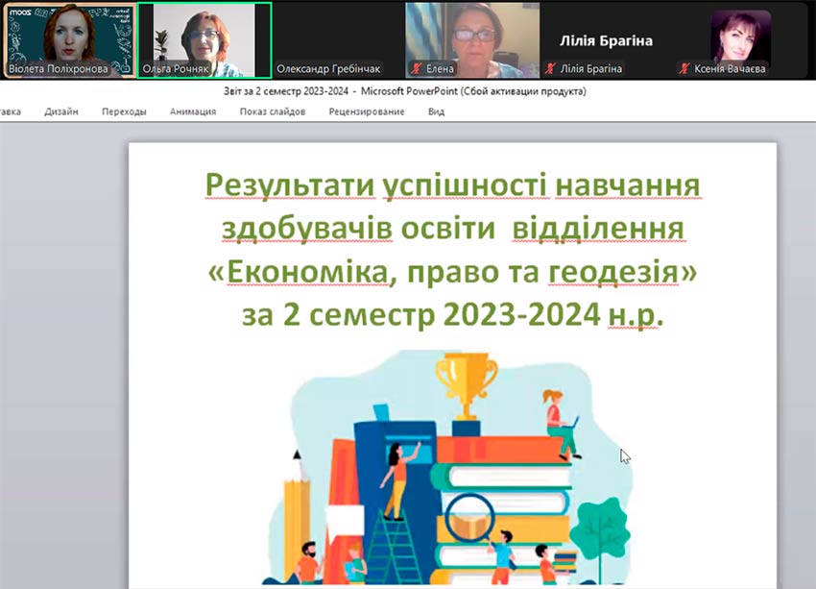Image resolution: width=816 pixels, height=589 pixels.
Task: Click Ксенія Вачасва's muted microphone icon
Action: (684, 69)
